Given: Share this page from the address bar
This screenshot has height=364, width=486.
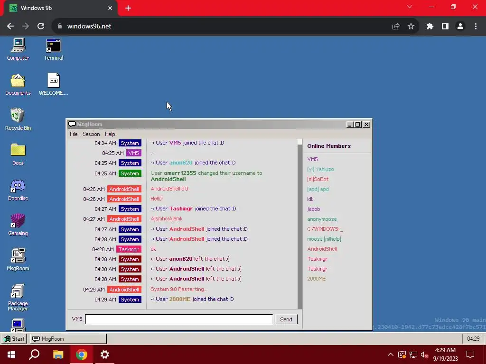Looking at the screenshot, I should (396, 27).
